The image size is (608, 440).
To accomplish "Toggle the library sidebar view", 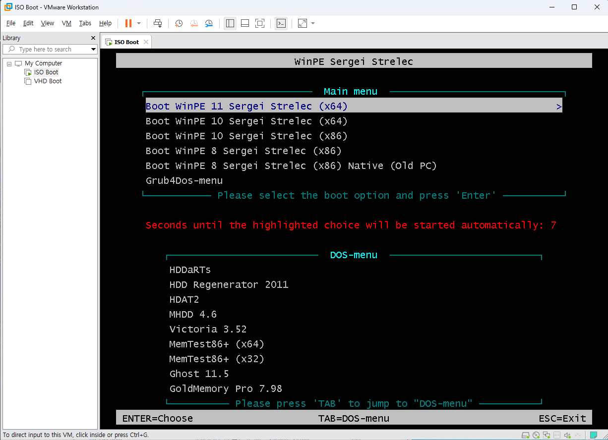I will click(x=230, y=23).
